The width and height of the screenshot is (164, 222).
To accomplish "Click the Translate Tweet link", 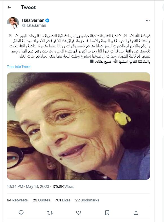I will (x=19, y=67).
